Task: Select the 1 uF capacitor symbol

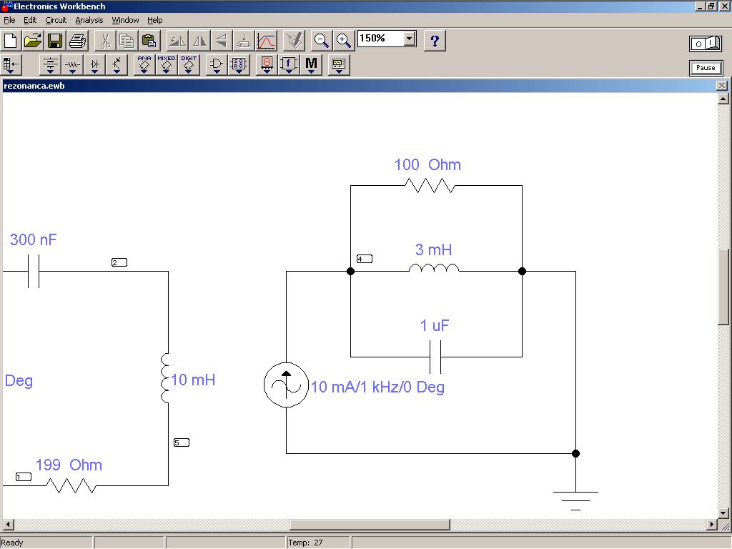Action: (x=435, y=357)
